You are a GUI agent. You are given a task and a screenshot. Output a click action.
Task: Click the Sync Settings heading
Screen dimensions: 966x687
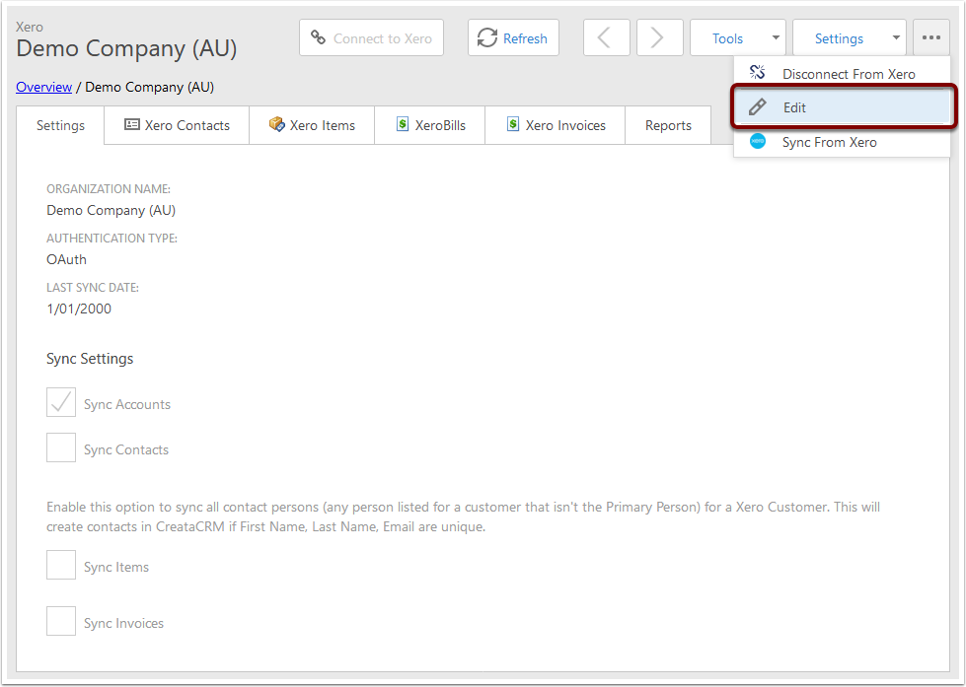tap(90, 358)
